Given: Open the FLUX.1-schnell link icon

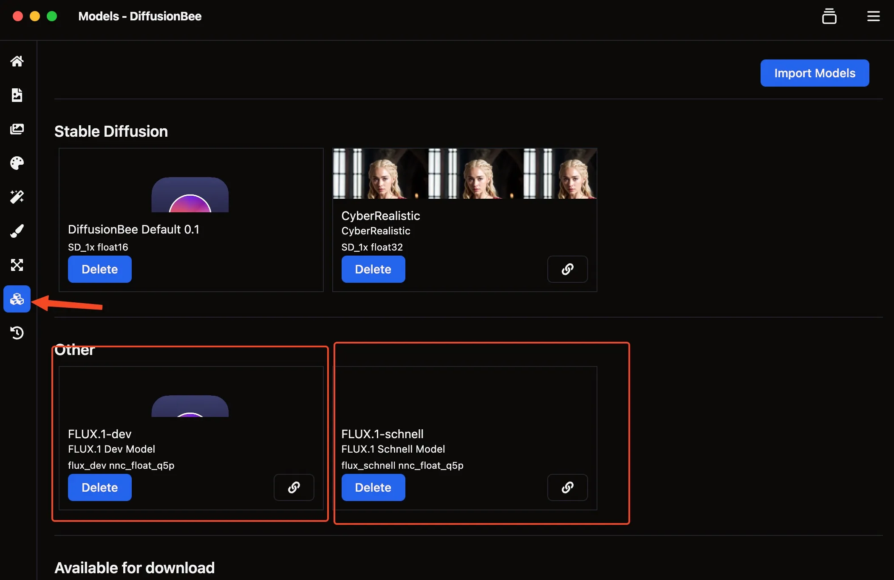Looking at the screenshot, I should point(567,487).
